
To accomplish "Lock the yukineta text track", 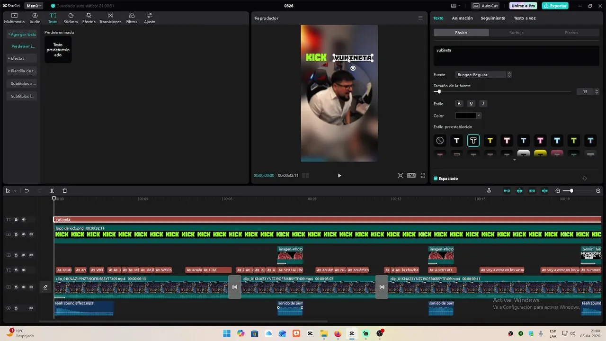I will 16,219.
